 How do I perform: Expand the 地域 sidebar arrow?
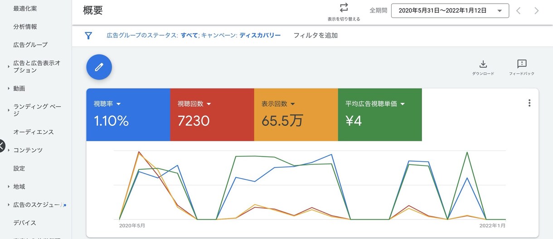tap(9, 187)
